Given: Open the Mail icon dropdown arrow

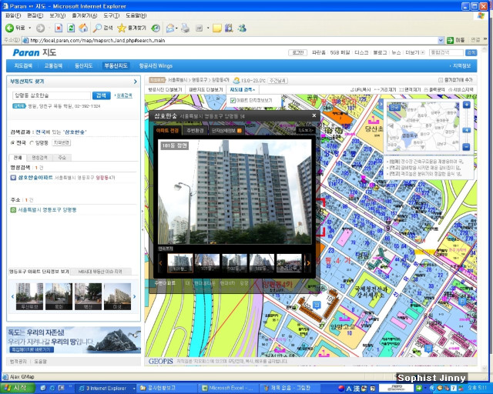Looking at the screenshot, I should (x=176, y=28).
